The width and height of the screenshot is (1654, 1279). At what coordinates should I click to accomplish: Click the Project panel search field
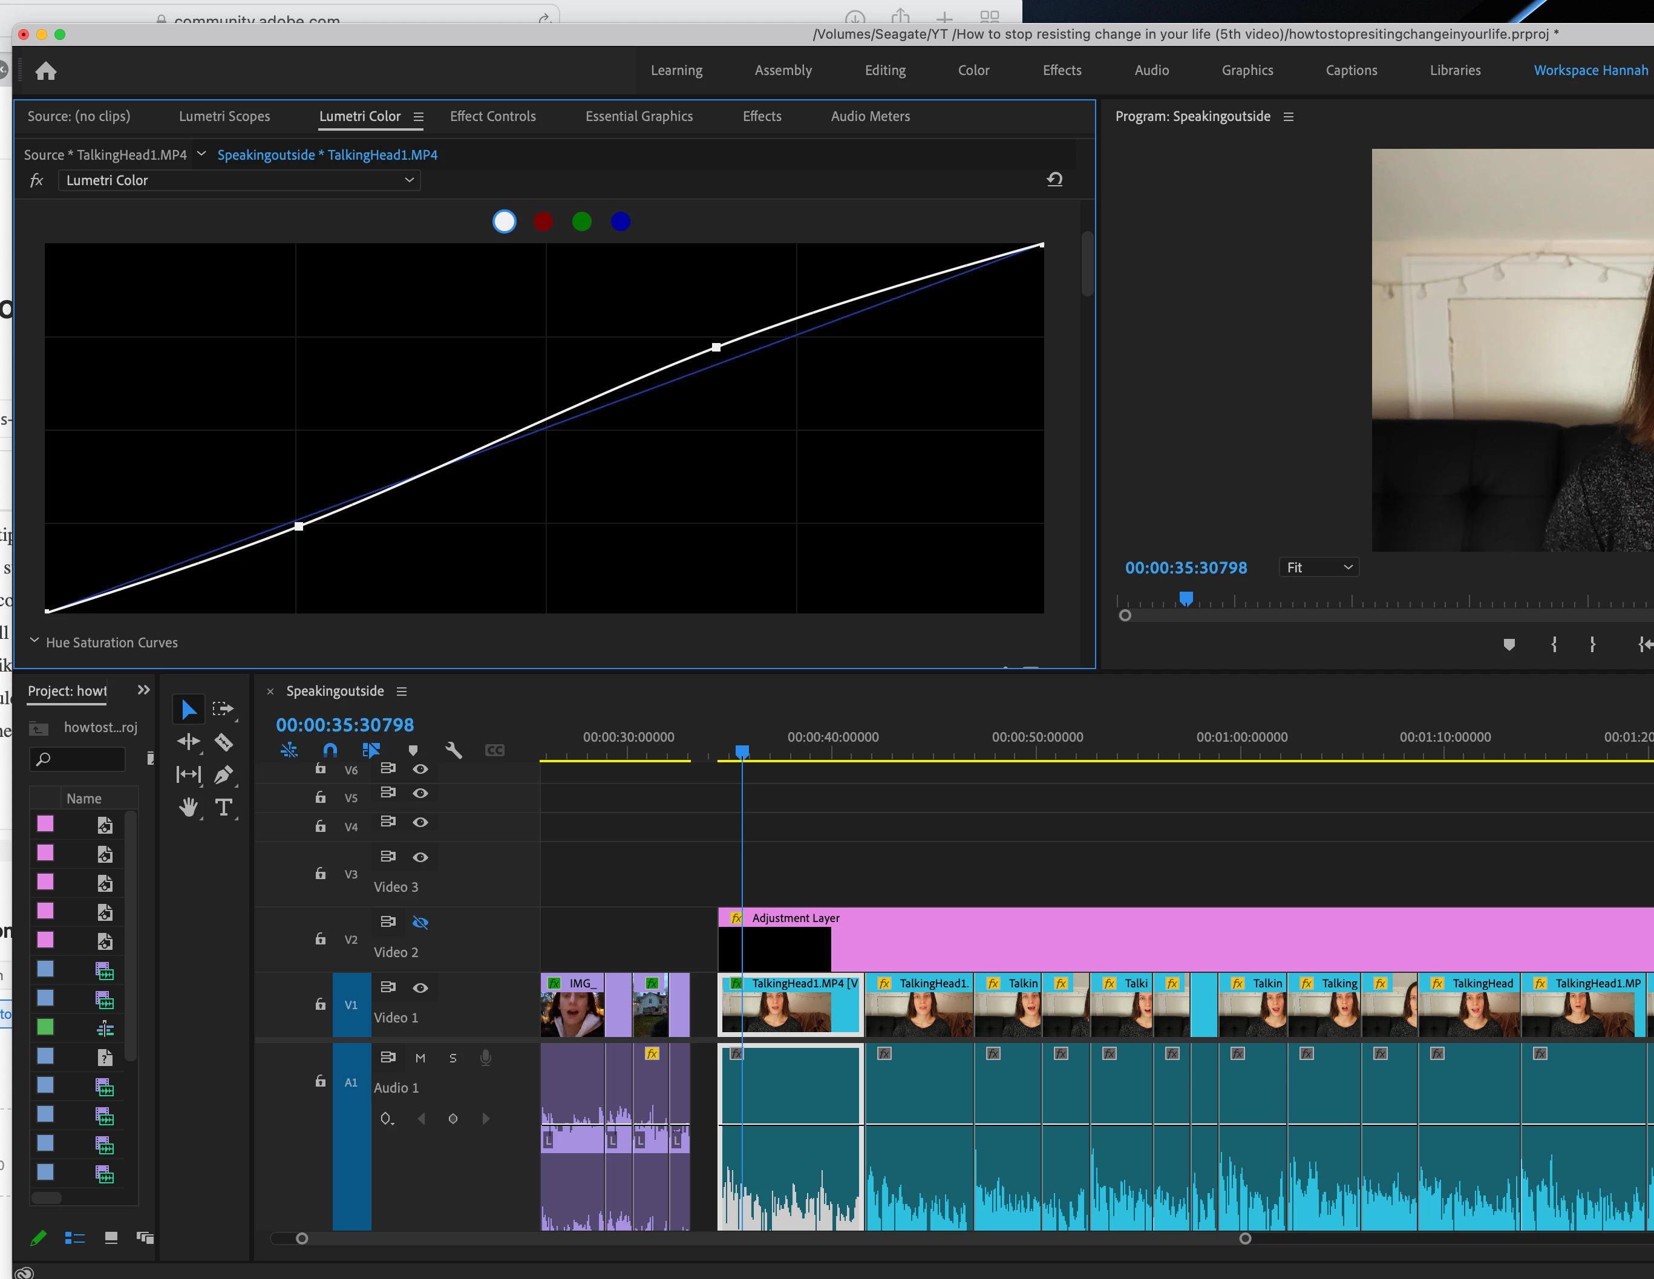(77, 759)
